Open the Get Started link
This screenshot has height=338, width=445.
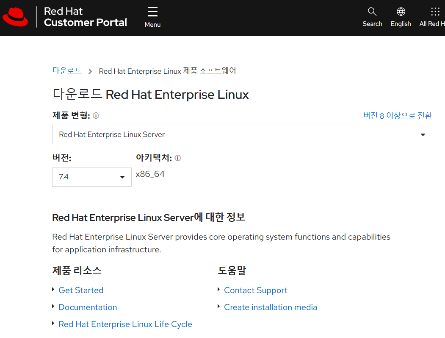pos(81,290)
